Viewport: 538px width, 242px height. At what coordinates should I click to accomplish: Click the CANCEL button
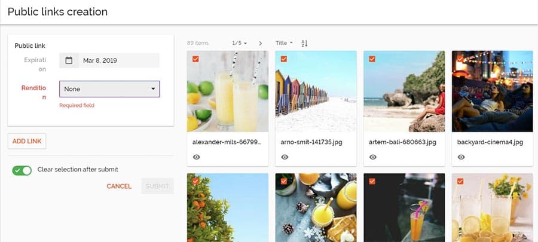[119, 186]
